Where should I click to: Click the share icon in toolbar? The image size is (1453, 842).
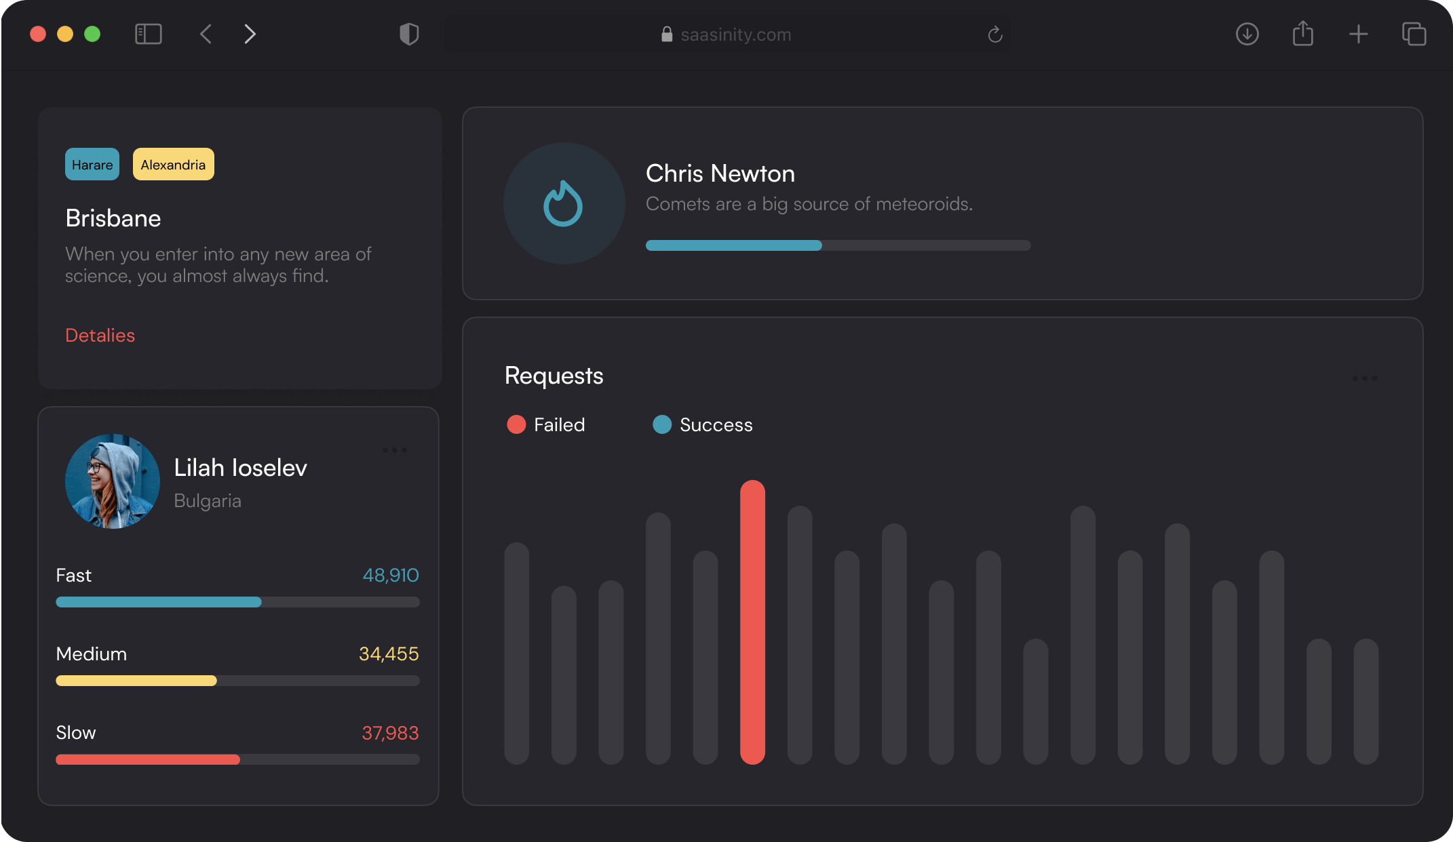[1302, 34]
